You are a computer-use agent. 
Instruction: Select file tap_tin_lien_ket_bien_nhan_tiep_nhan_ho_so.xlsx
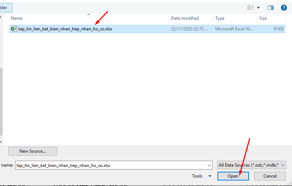pyautogui.click(x=65, y=29)
